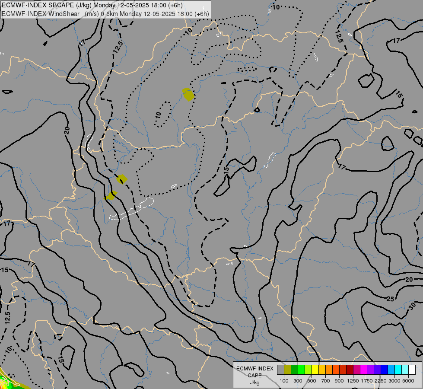This screenshot has height=389, width=423.
Task: Select the bright green legend swatch
Action: [301, 370]
